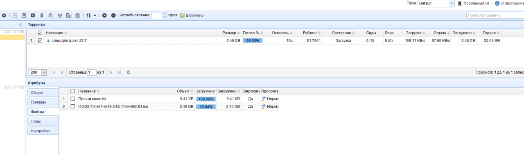Image resolution: width=524 pixels, height=154 pixels.
Task: Click the 99.93% torrent progress bar
Action: 253,41
